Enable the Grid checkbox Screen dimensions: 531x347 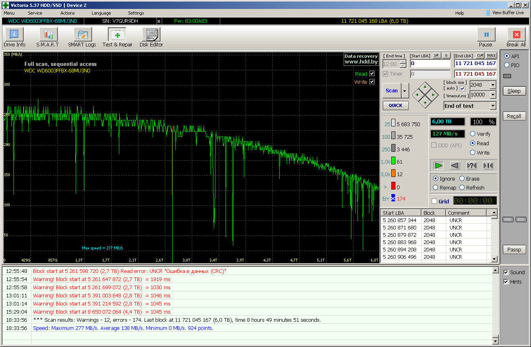click(434, 201)
